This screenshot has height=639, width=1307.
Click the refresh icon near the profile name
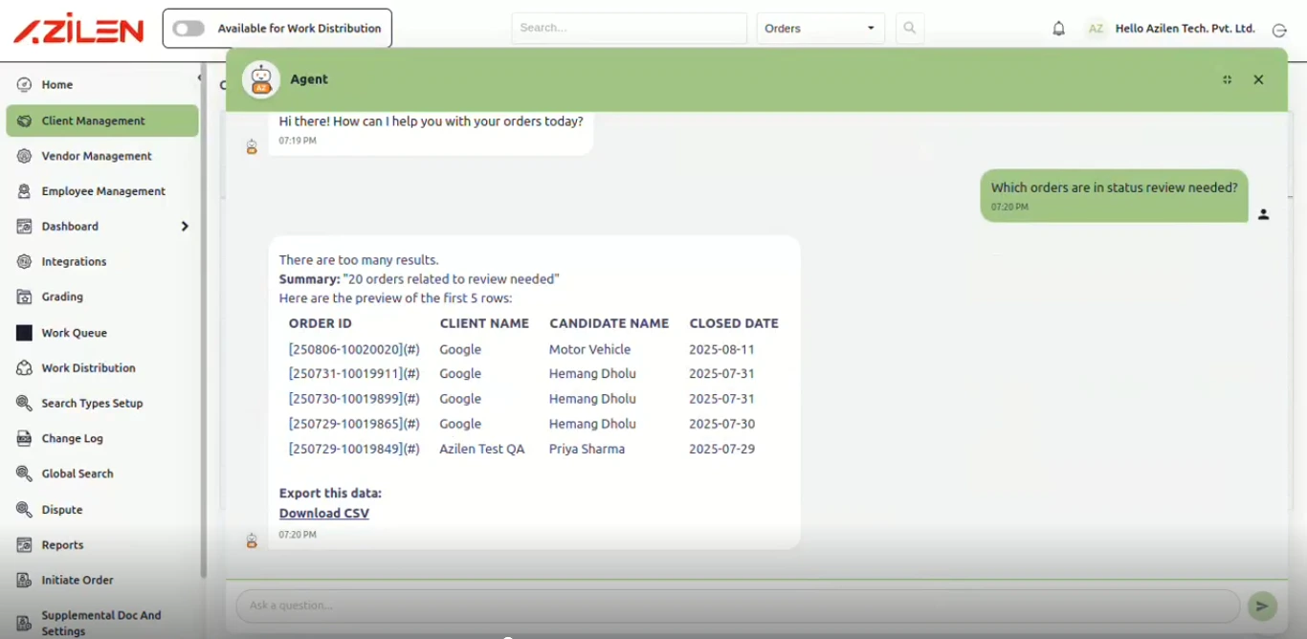(x=1280, y=30)
